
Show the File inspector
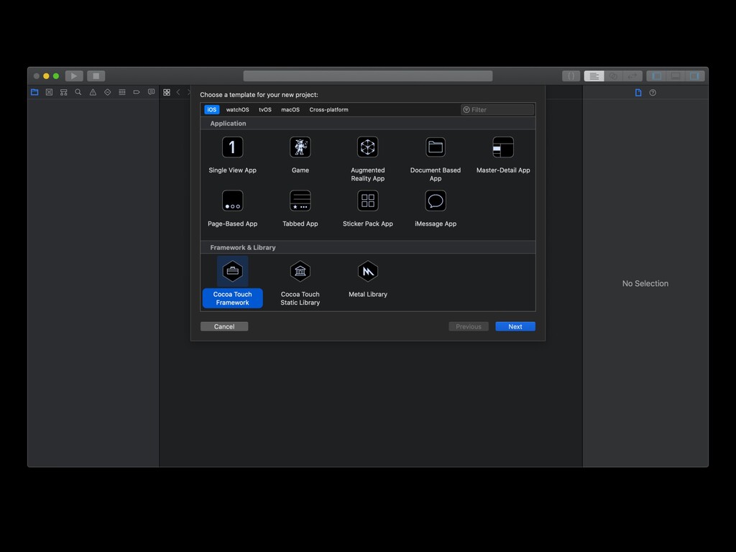point(638,93)
